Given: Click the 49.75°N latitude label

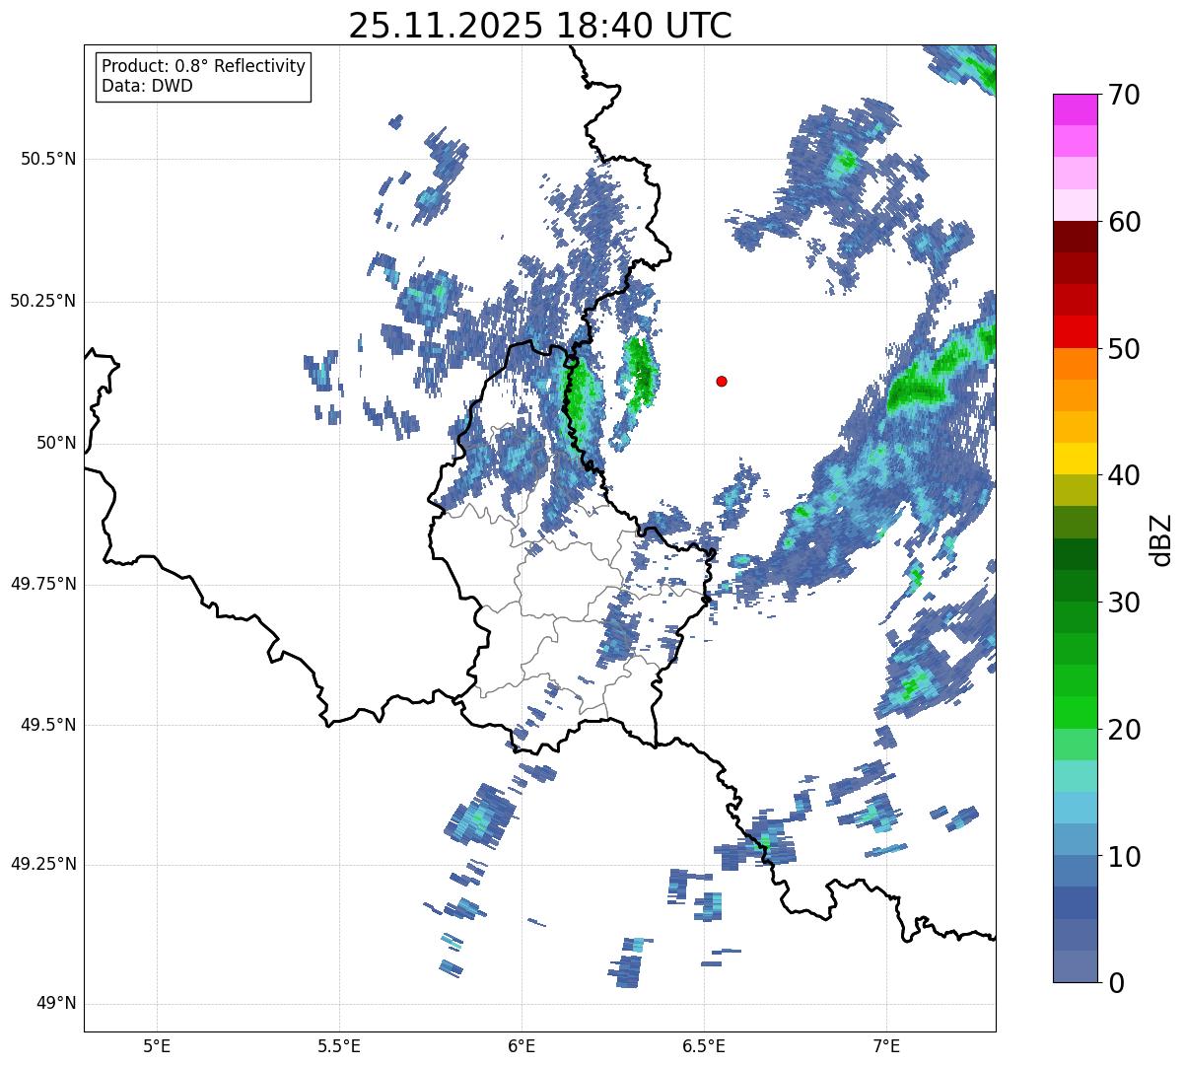Looking at the screenshot, I should click(43, 584).
